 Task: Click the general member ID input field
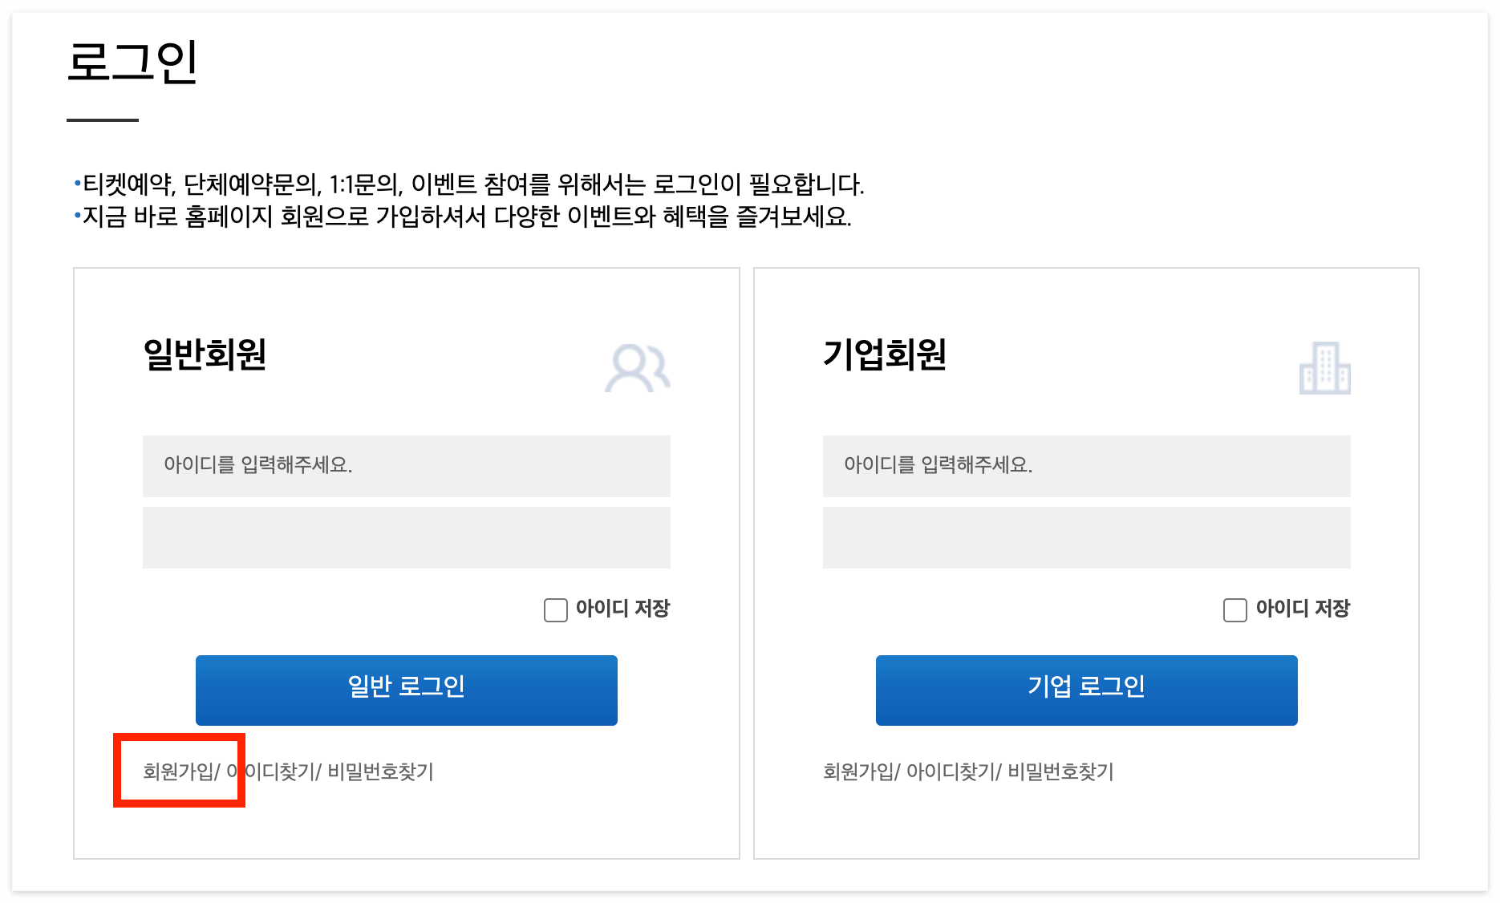(x=406, y=466)
